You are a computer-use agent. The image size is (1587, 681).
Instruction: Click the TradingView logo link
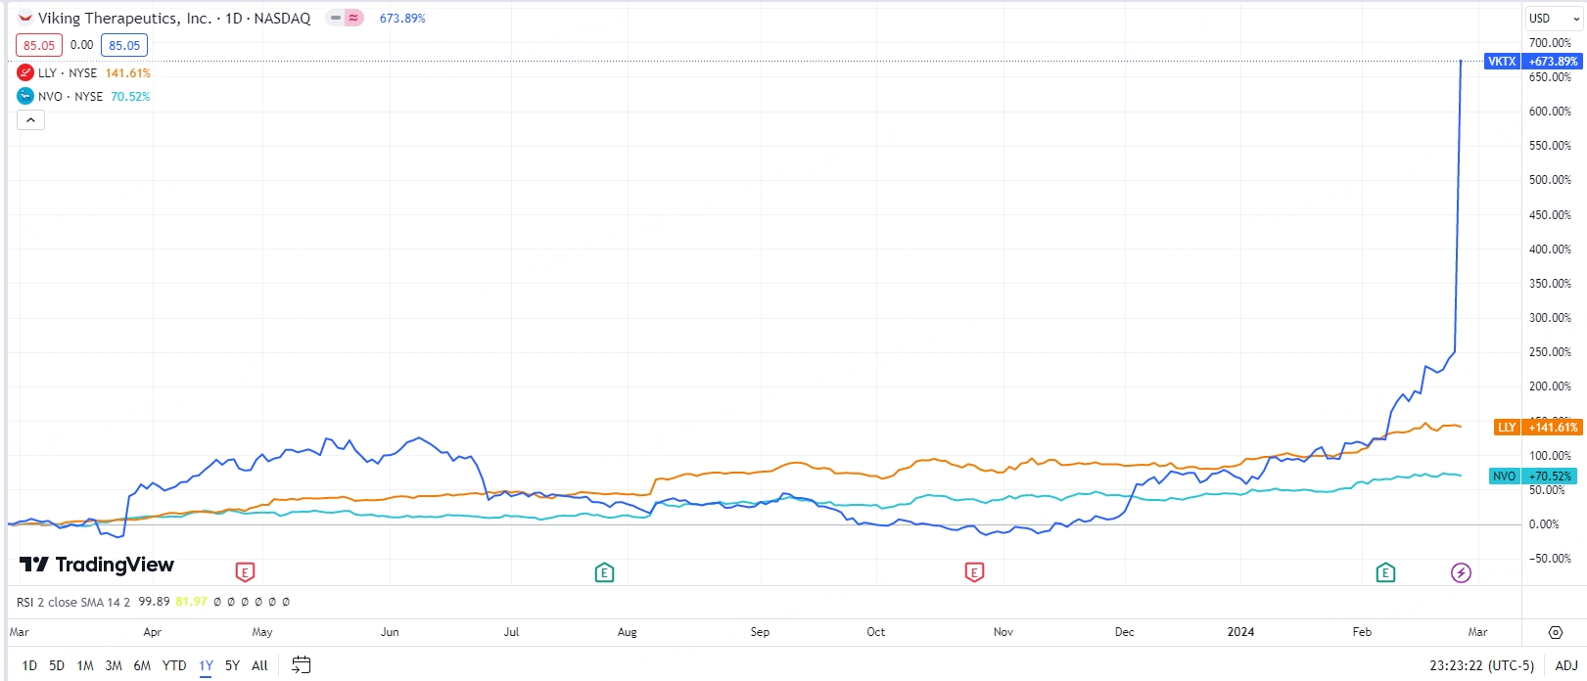97,565
